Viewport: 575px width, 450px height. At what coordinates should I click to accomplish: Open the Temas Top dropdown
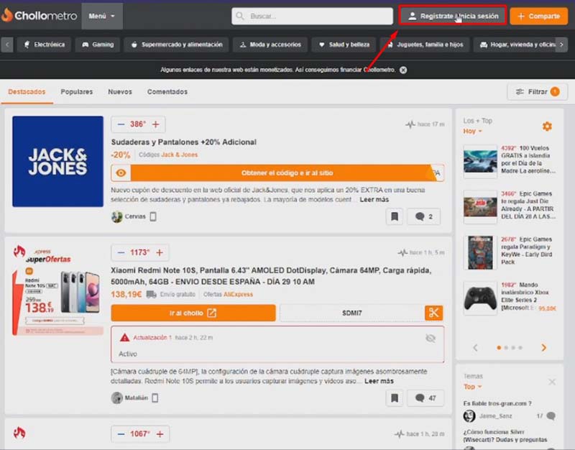coord(472,387)
